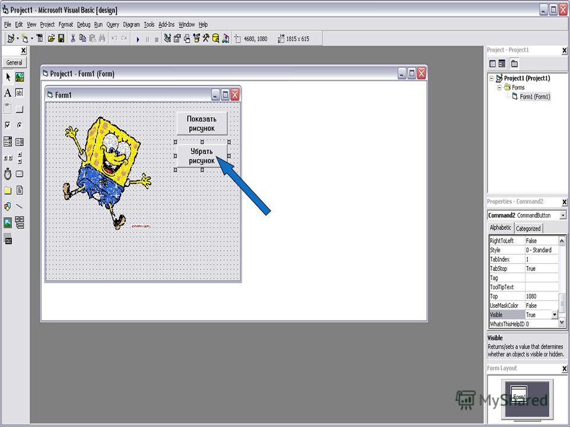Select the FileListBox control tool
Viewport: 570px width, 427px height.
(20, 190)
